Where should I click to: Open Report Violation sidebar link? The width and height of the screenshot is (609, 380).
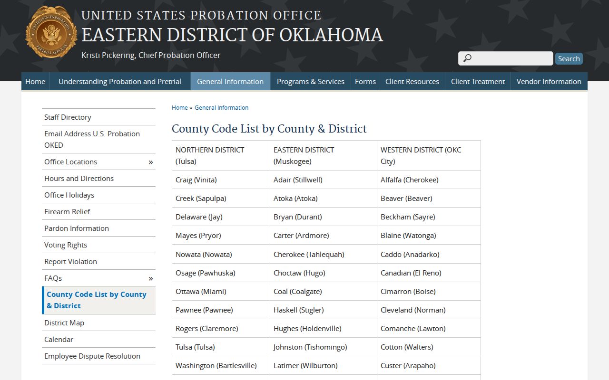click(98, 262)
